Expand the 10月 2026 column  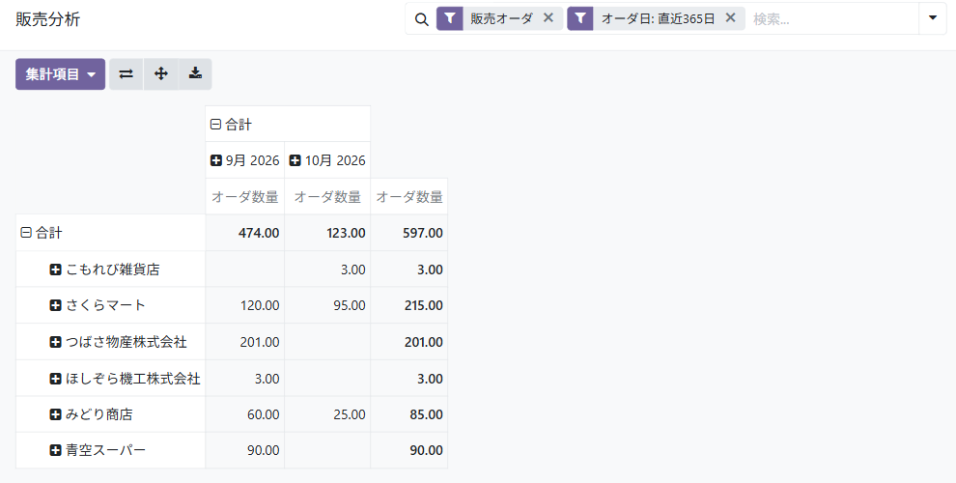pos(327,160)
